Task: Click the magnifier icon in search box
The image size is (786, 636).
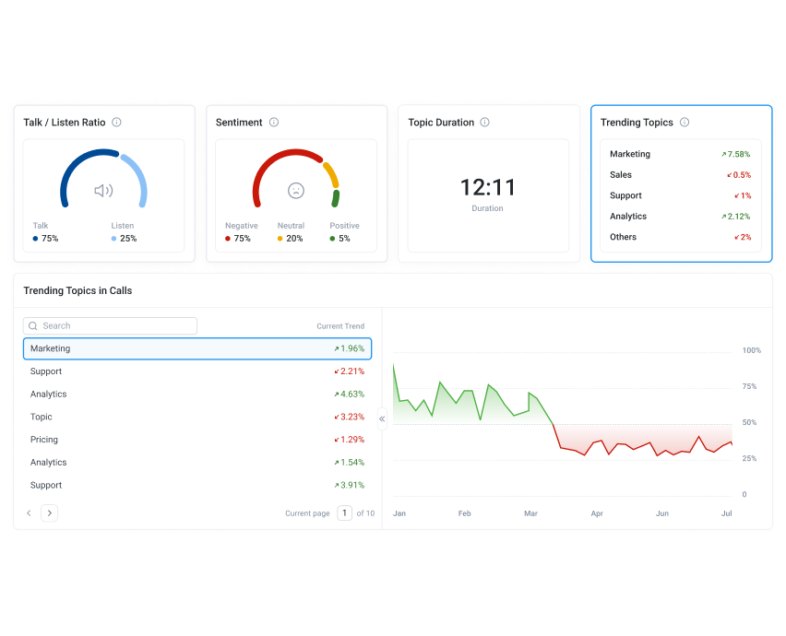Action: 33,326
